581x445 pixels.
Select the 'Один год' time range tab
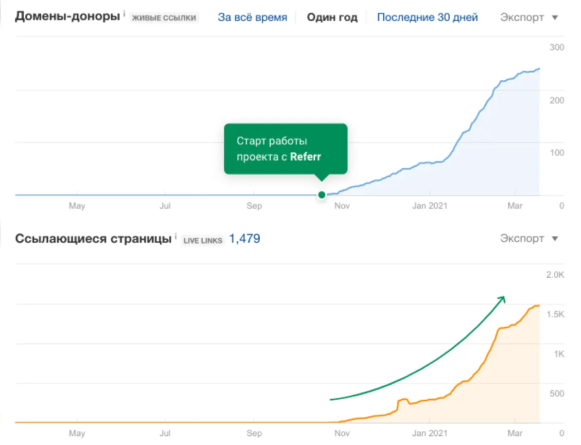[332, 18]
